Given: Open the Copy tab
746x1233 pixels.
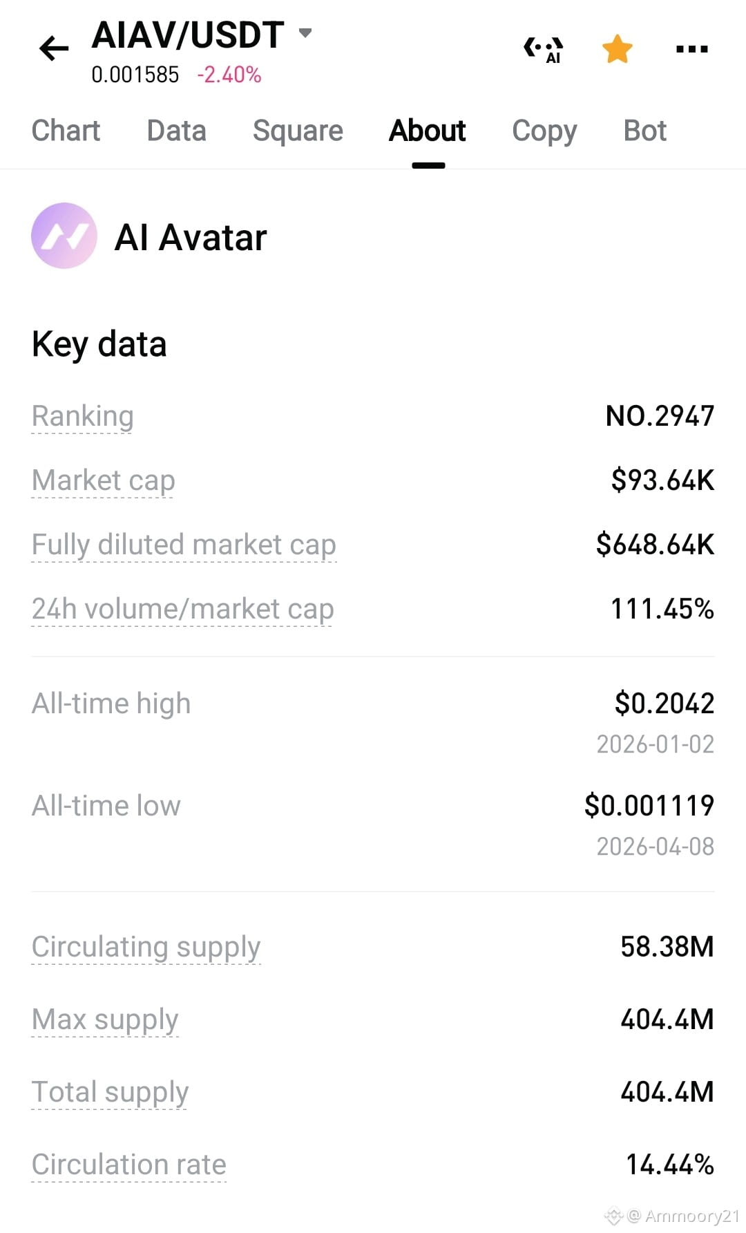Looking at the screenshot, I should 544,131.
